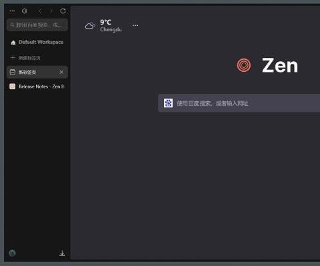Focus the Baidu search box on the page

tap(239, 103)
